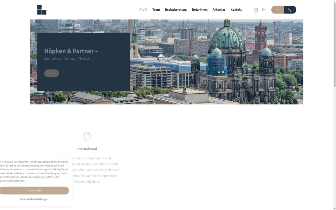Viewport: 336px width, 210px height.
Task: Click the 'International' heading
Action: coord(87,149)
